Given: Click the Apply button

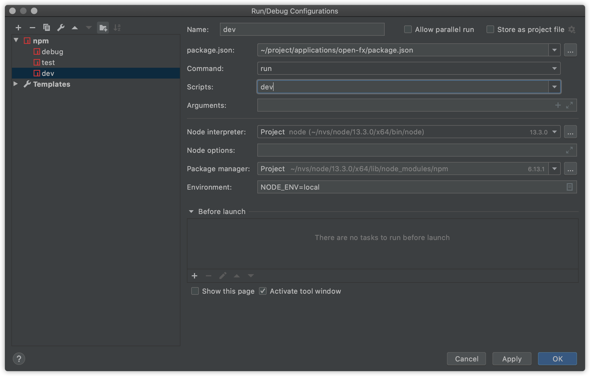Looking at the screenshot, I should pyautogui.click(x=512, y=359).
